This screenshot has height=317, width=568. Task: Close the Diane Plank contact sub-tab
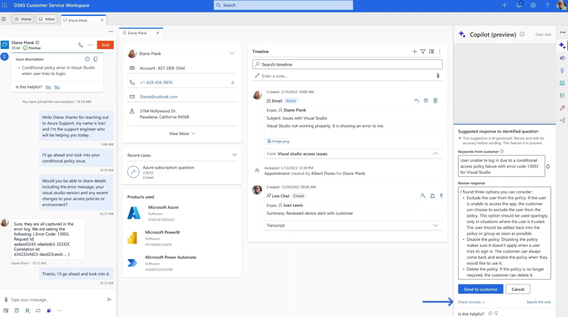158,33
